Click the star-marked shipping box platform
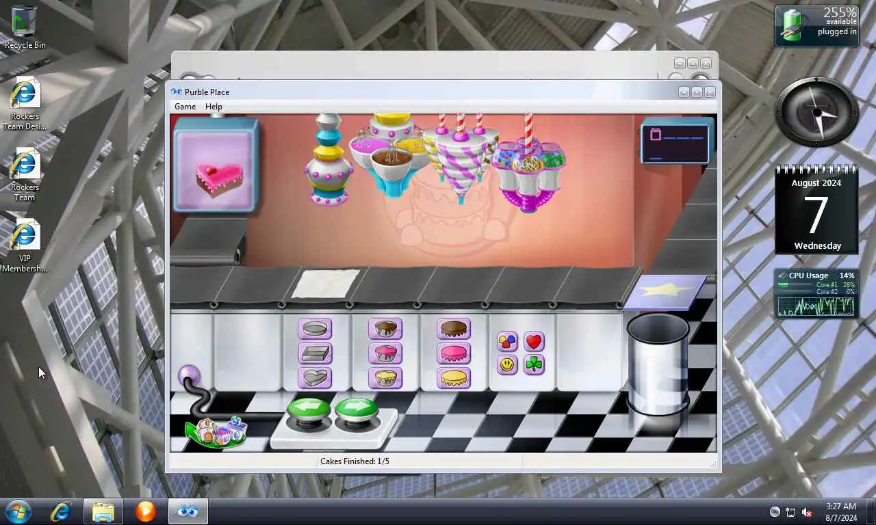 point(665,292)
